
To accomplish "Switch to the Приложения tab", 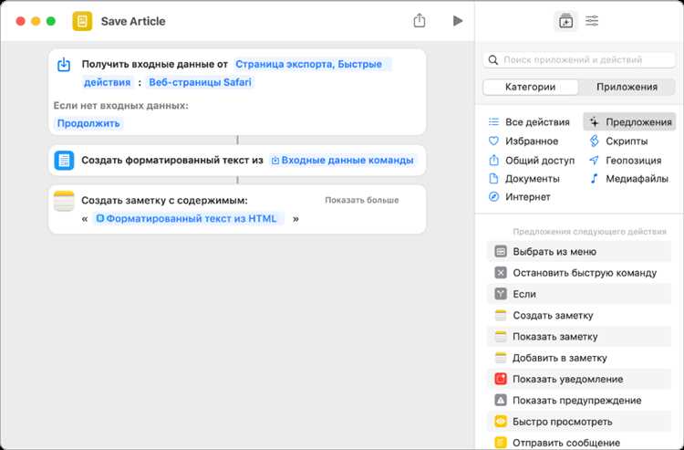I will click(627, 87).
